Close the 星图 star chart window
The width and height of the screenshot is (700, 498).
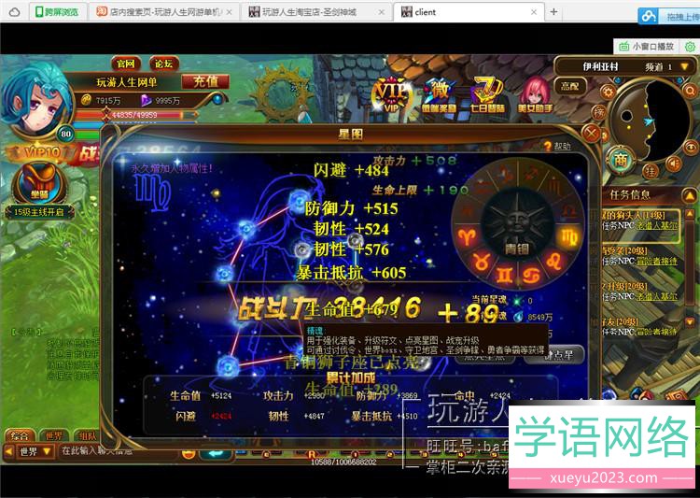pos(590,134)
